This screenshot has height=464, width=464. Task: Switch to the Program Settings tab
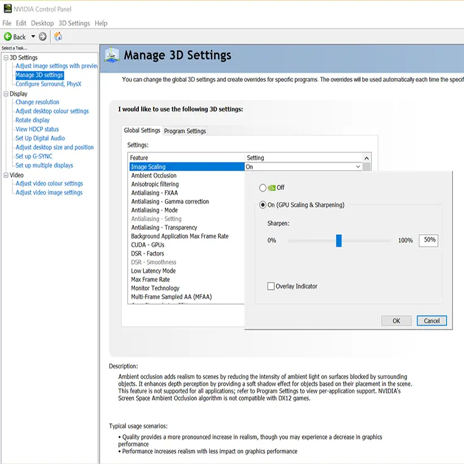point(185,131)
